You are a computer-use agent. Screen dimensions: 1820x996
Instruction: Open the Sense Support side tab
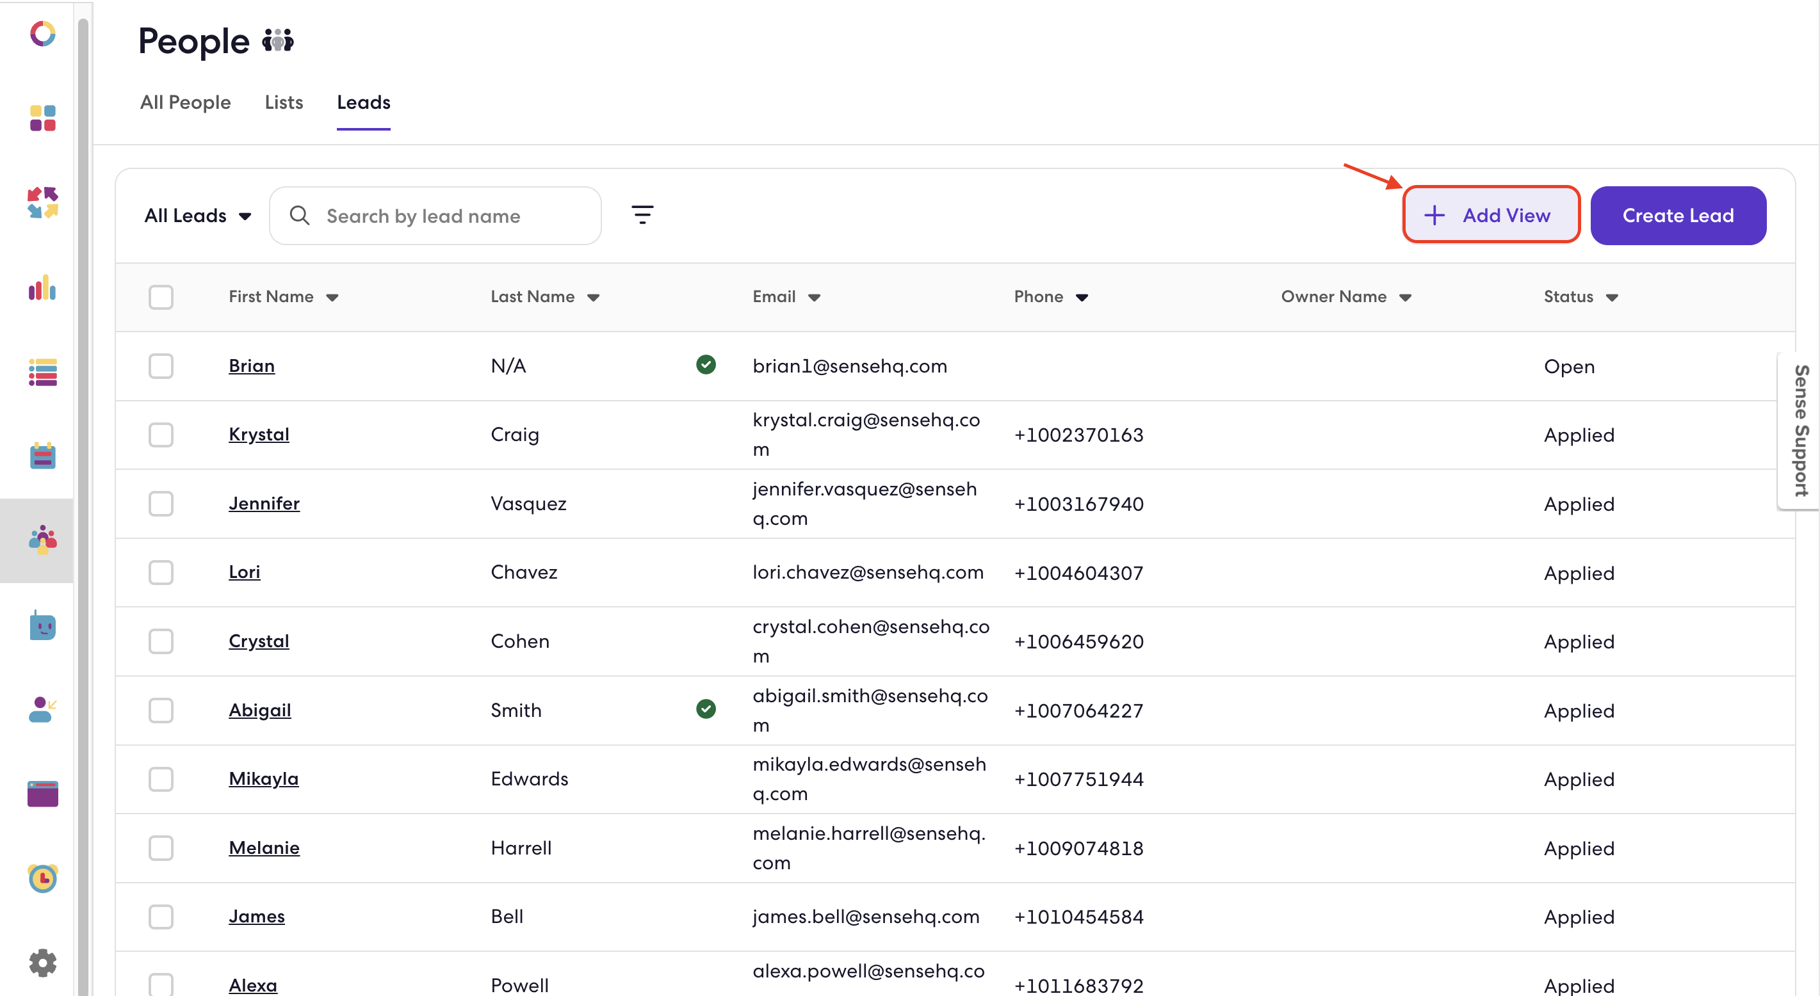[1799, 430]
